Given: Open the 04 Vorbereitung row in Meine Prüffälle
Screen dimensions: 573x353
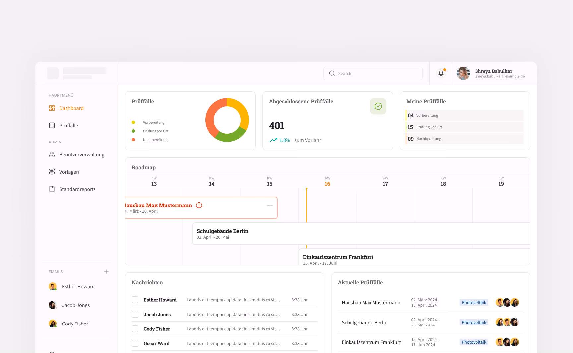Looking at the screenshot, I should [x=465, y=115].
